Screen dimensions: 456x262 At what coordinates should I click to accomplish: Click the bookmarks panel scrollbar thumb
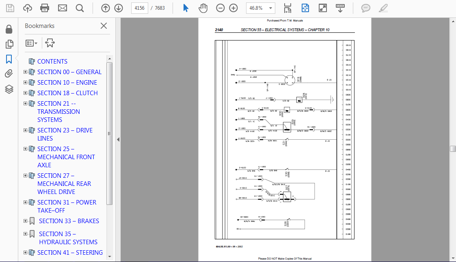click(110, 134)
